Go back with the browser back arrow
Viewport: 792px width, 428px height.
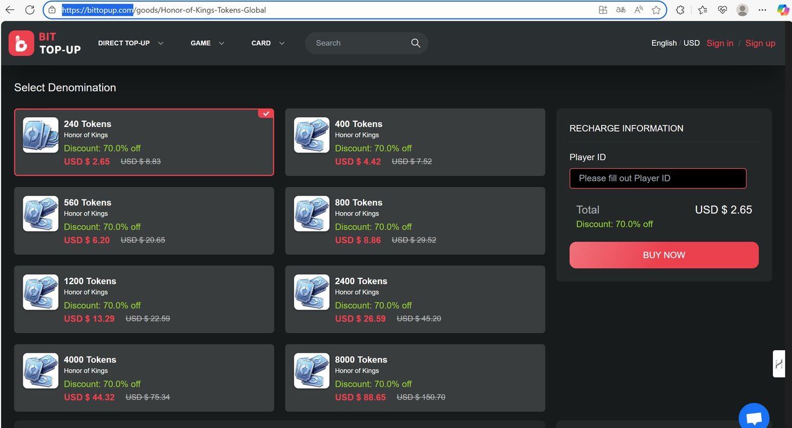pyautogui.click(x=10, y=10)
